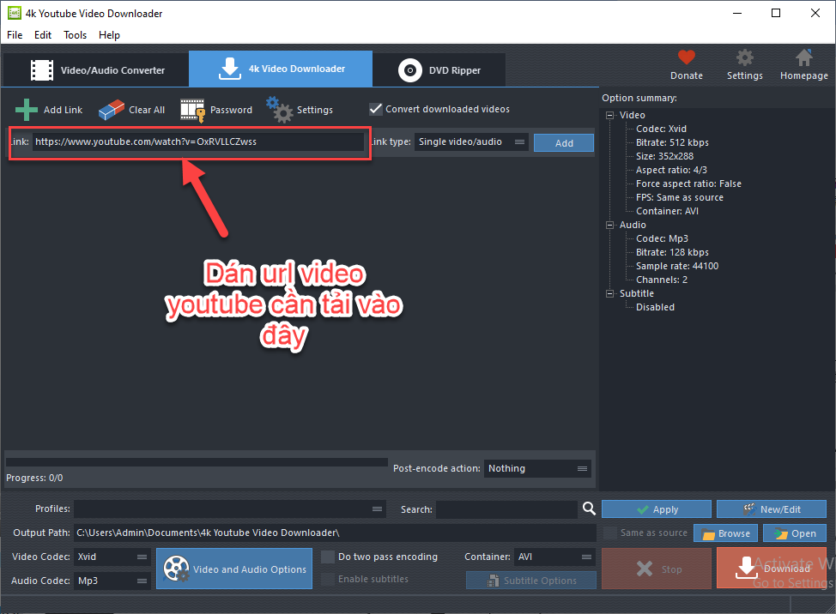Toggle Same as source checkbox
This screenshot has width=836, height=614.
pos(609,533)
